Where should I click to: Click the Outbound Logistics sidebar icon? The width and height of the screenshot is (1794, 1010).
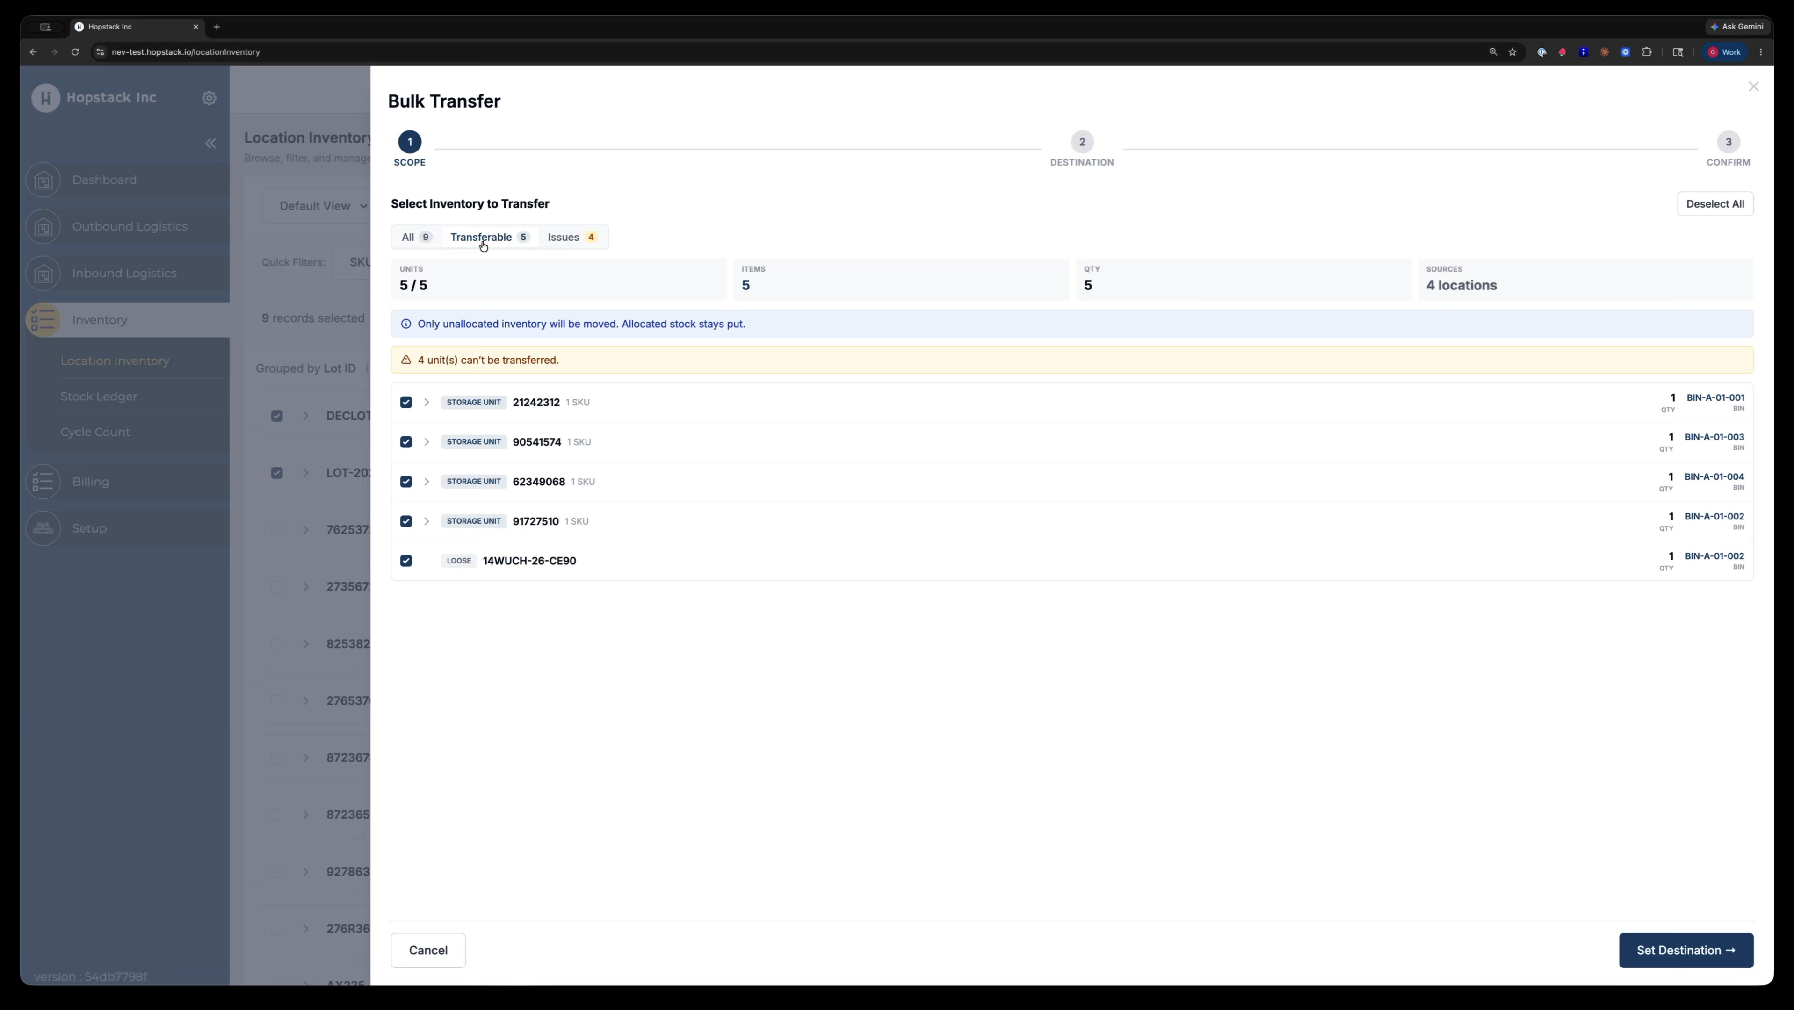point(43,227)
